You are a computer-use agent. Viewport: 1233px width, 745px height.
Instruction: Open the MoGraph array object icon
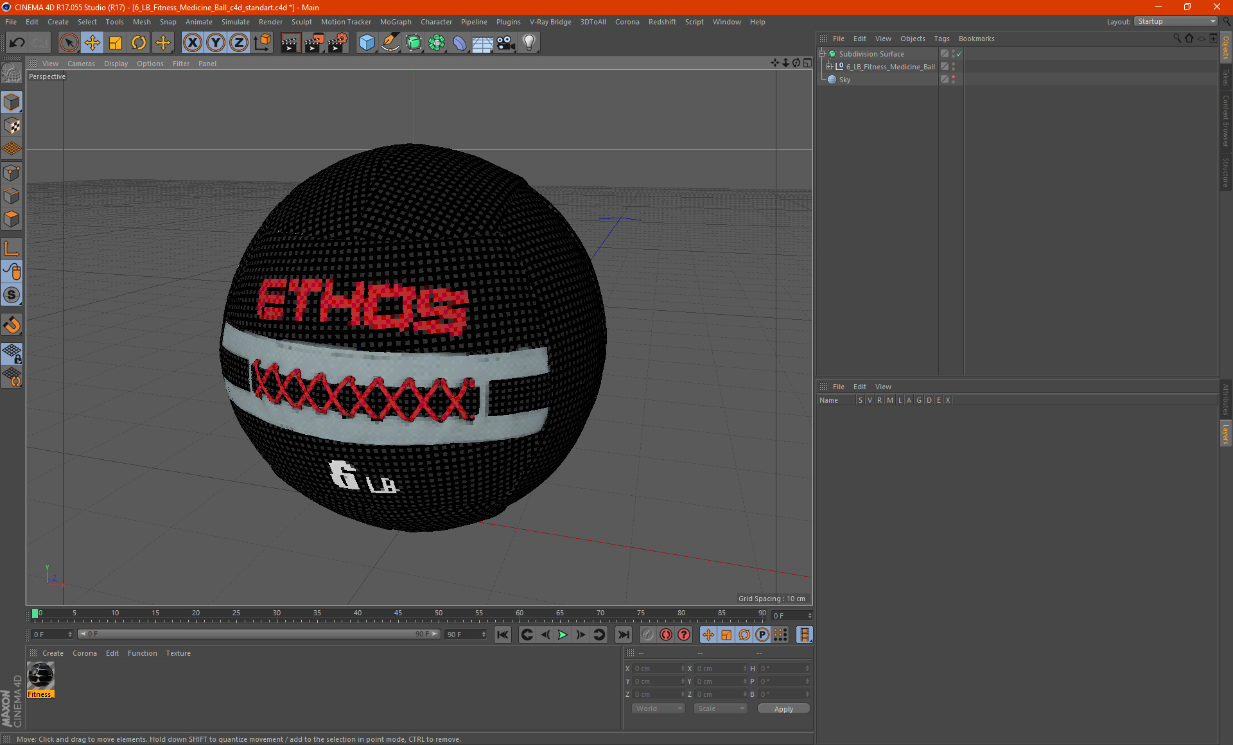[x=437, y=43]
